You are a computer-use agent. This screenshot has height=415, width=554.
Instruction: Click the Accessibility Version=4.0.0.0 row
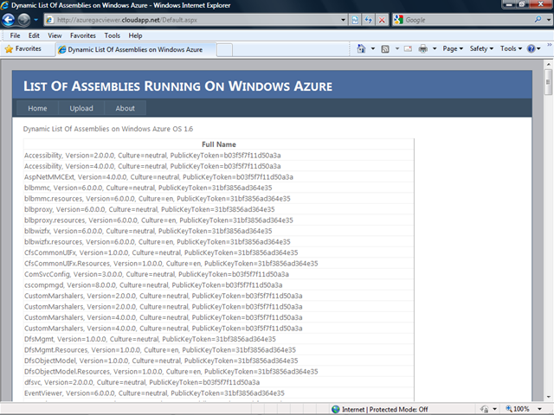point(219,166)
